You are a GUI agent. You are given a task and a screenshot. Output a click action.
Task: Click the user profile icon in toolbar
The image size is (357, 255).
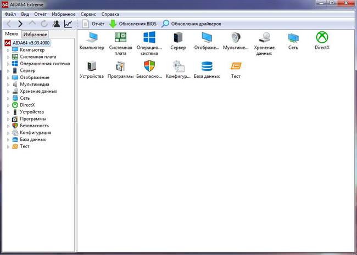(56, 24)
